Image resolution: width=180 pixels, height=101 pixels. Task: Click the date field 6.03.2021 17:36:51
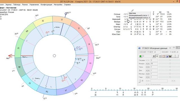[149, 52]
